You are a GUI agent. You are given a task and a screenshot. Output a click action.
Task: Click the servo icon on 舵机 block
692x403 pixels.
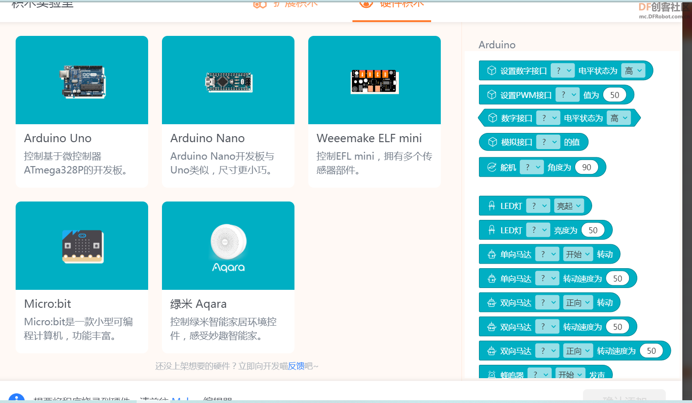[x=492, y=167]
